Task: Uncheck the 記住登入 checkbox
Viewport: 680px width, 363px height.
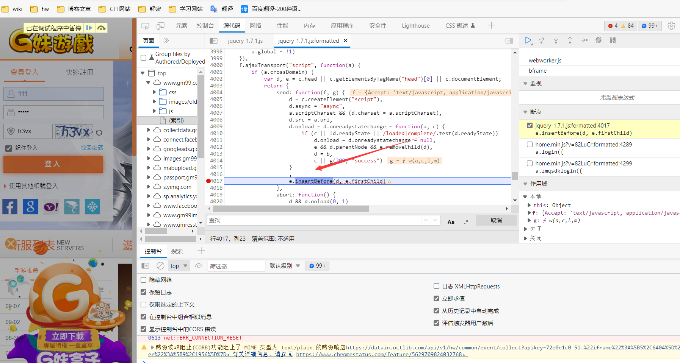Action: coord(9,148)
